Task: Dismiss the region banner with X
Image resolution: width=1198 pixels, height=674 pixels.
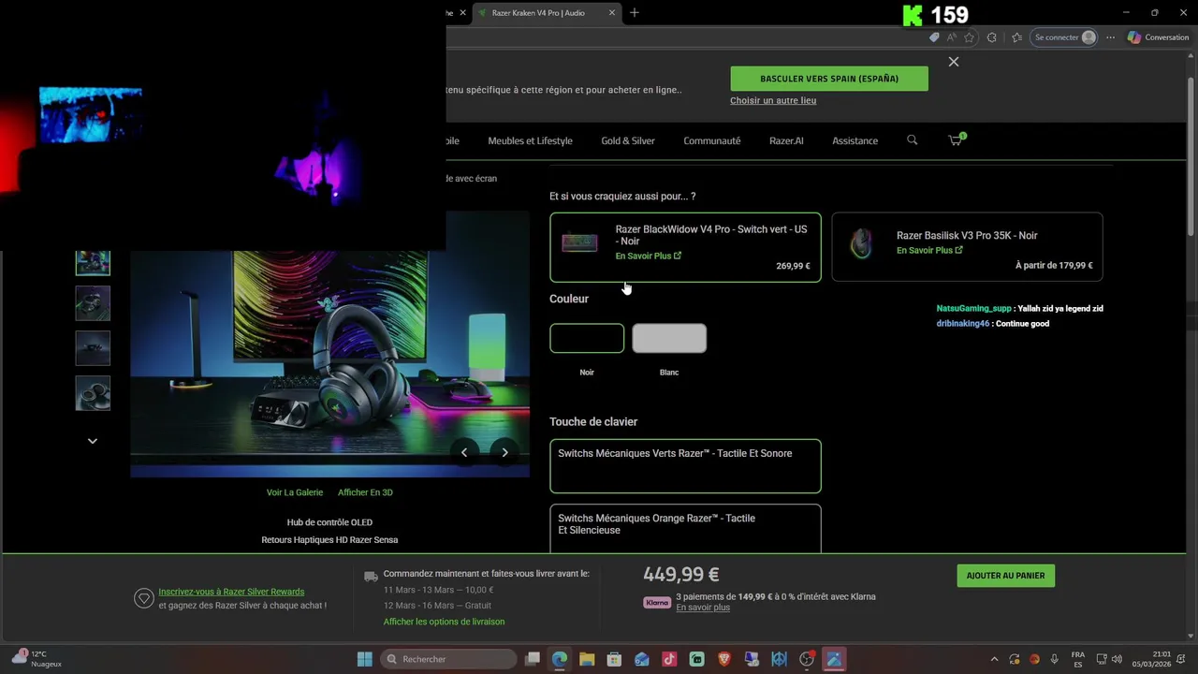Action: click(953, 62)
